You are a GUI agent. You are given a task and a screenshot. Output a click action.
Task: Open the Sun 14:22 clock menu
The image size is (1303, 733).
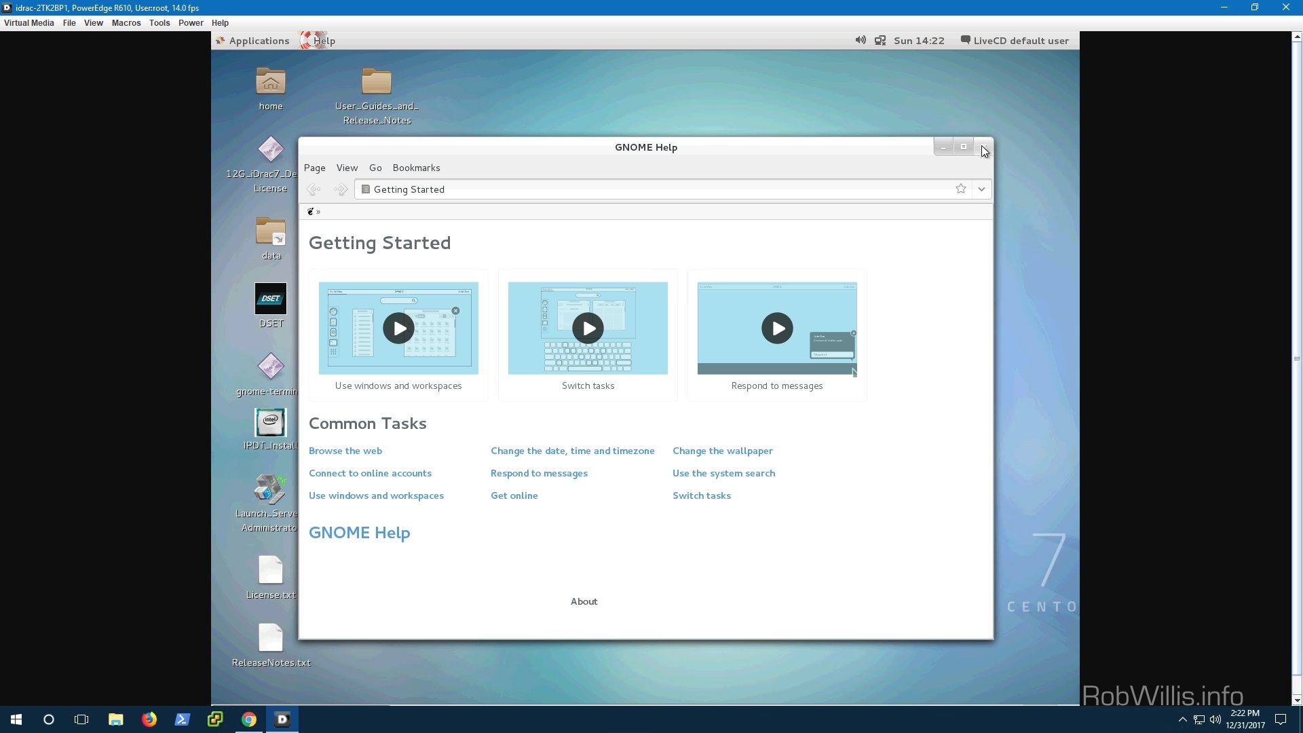click(919, 41)
